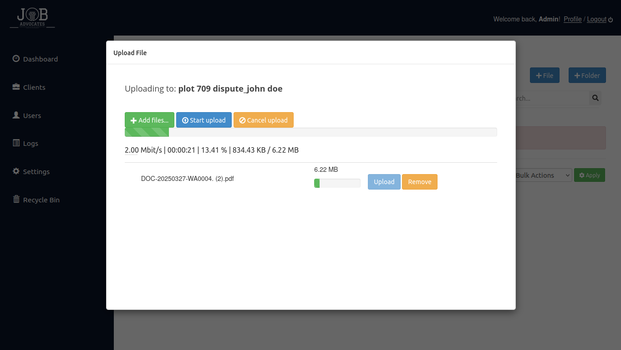Viewport: 621px width, 350px height.
Task: Click the search magnifier icon button
Action: tap(595, 98)
